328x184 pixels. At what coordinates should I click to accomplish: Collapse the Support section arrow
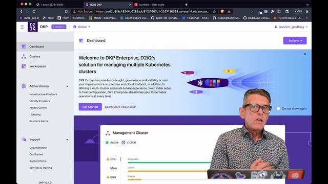[x=67, y=140]
